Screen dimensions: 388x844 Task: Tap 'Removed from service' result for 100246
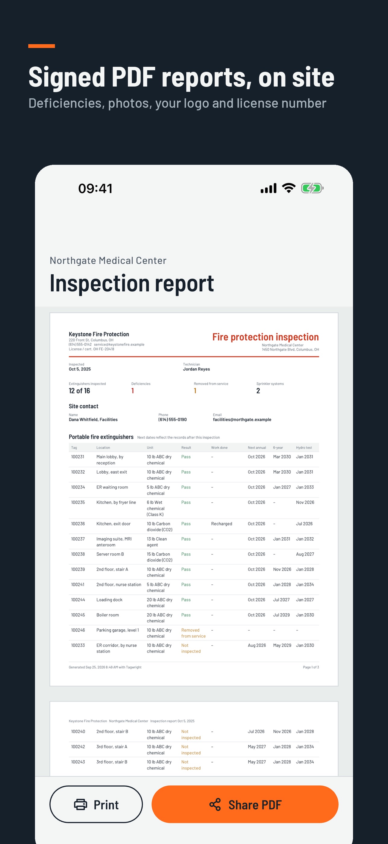tap(193, 633)
